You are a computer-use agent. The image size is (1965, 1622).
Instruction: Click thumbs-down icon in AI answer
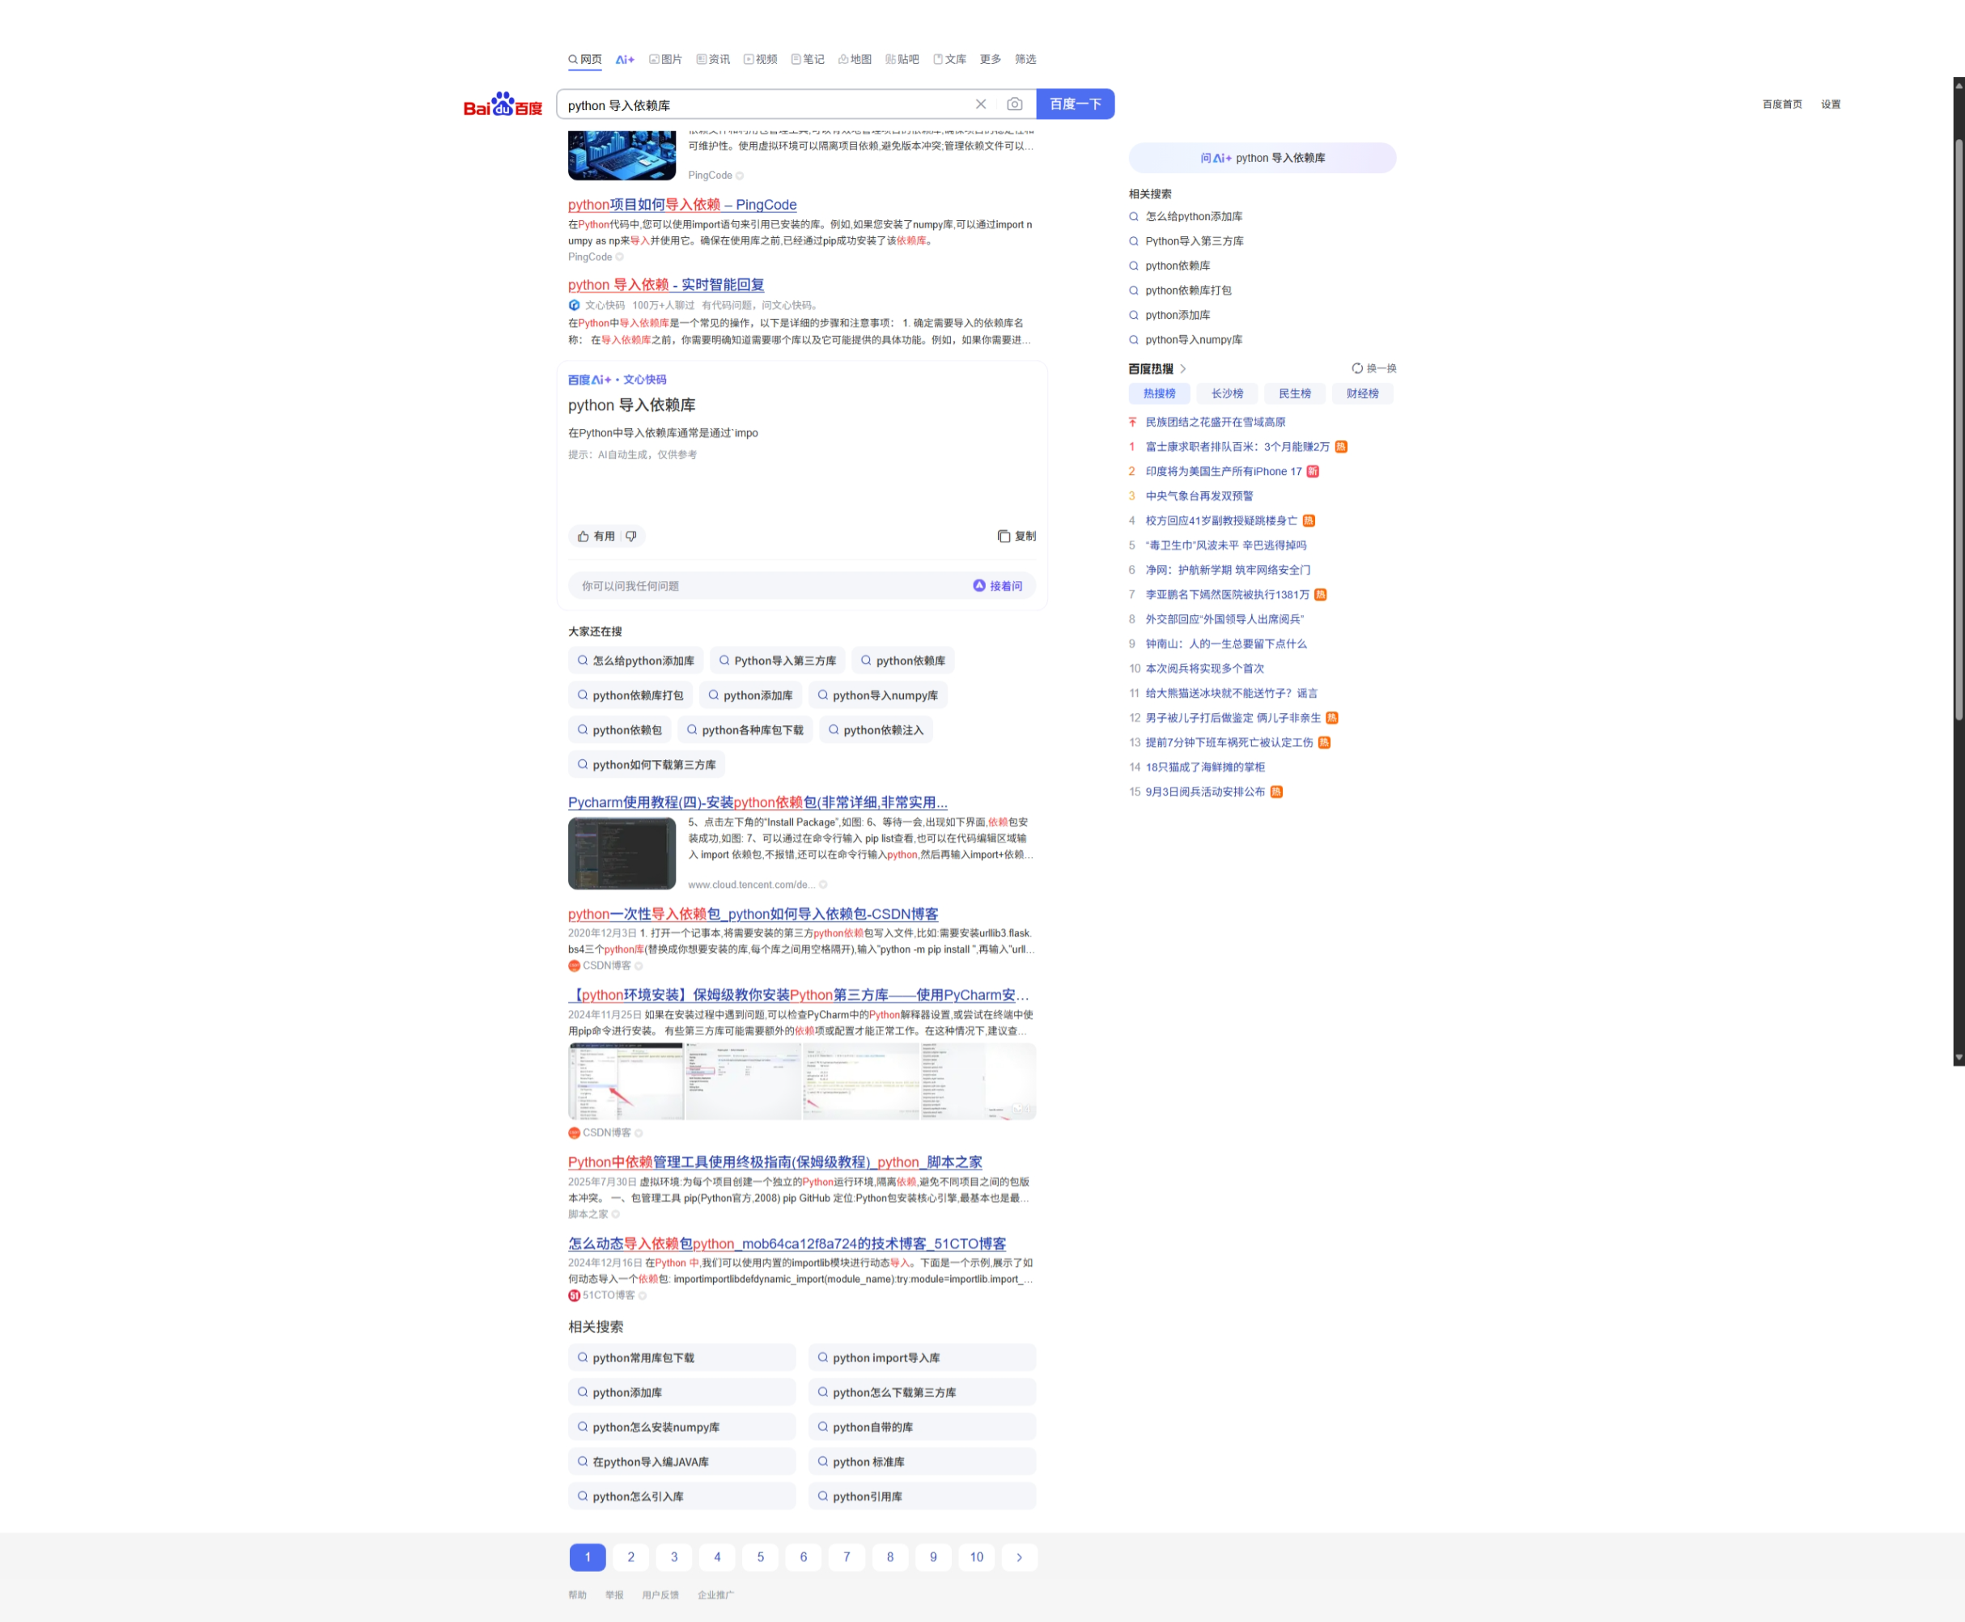pos(631,537)
